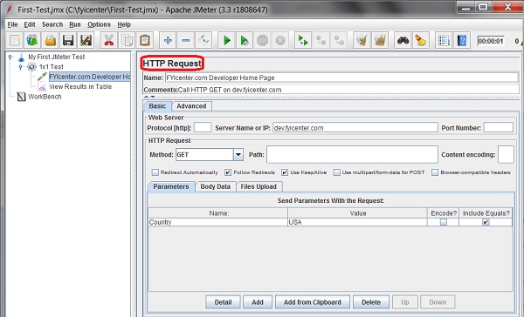Screen dimensions: 524x317
Task: Expand all tree nodes with plus icon
Action: pyautogui.click(x=168, y=41)
